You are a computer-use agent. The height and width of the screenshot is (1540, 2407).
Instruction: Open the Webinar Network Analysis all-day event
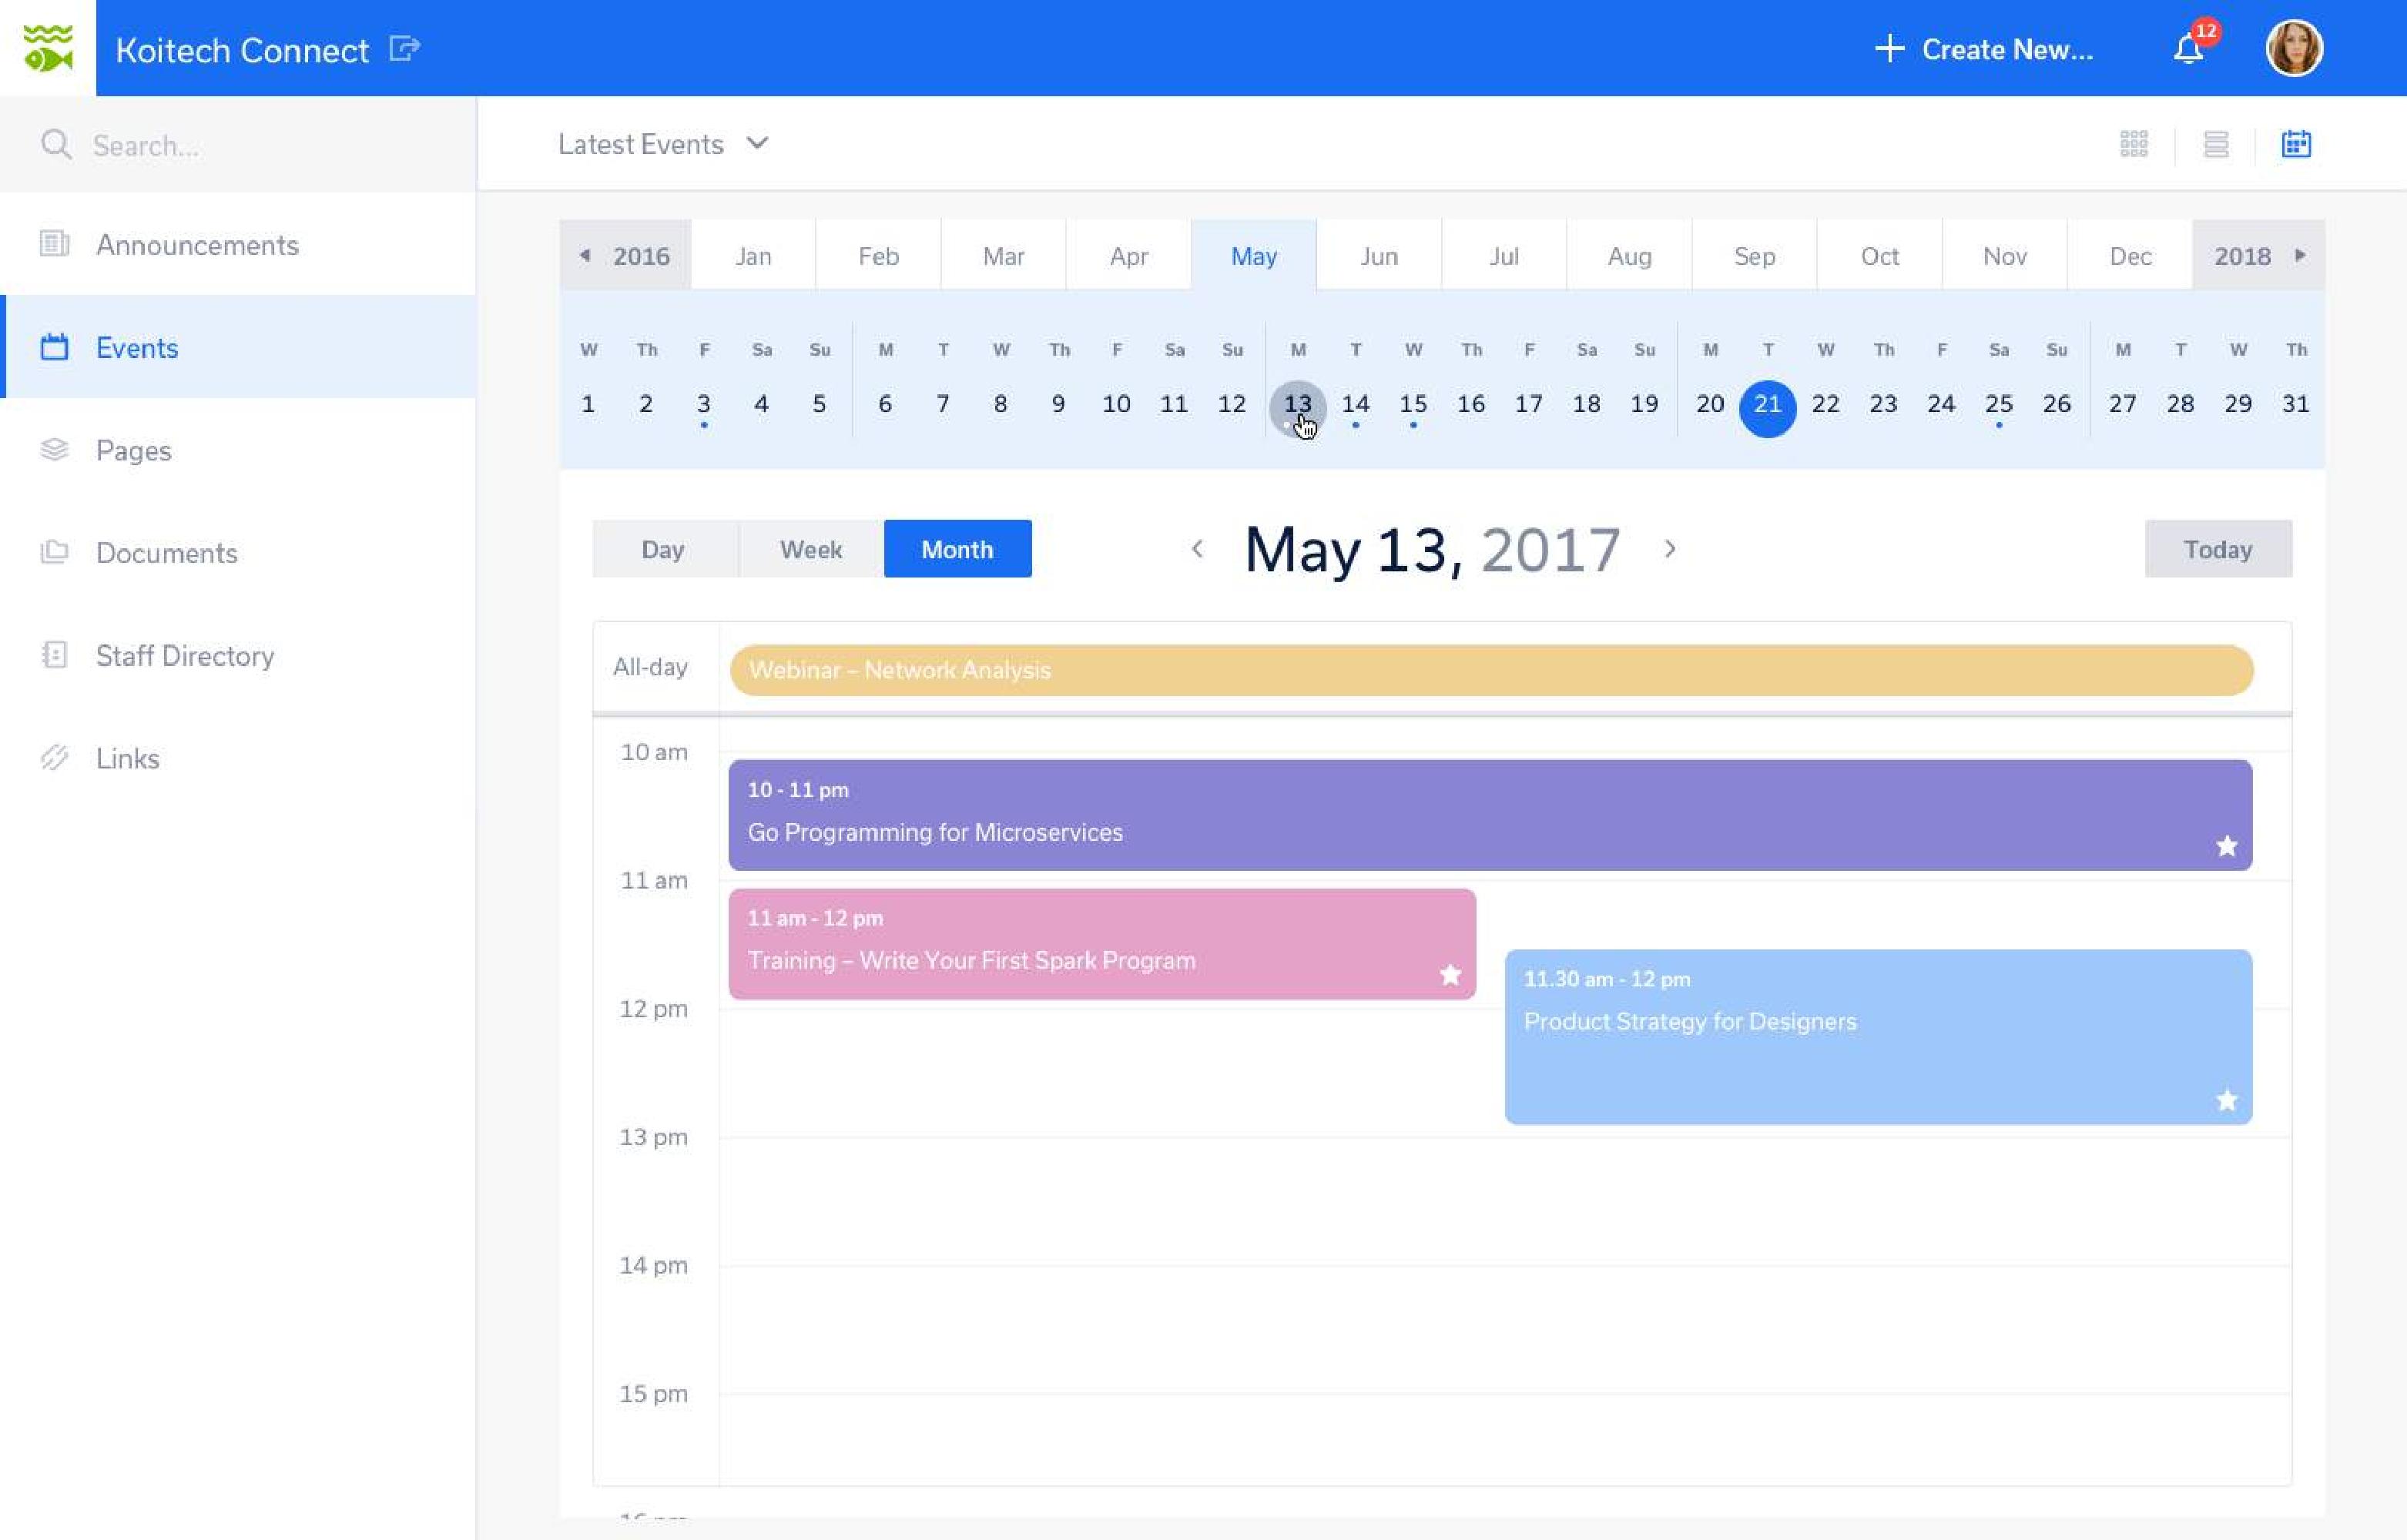pyautogui.click(x=1490, y=670)
